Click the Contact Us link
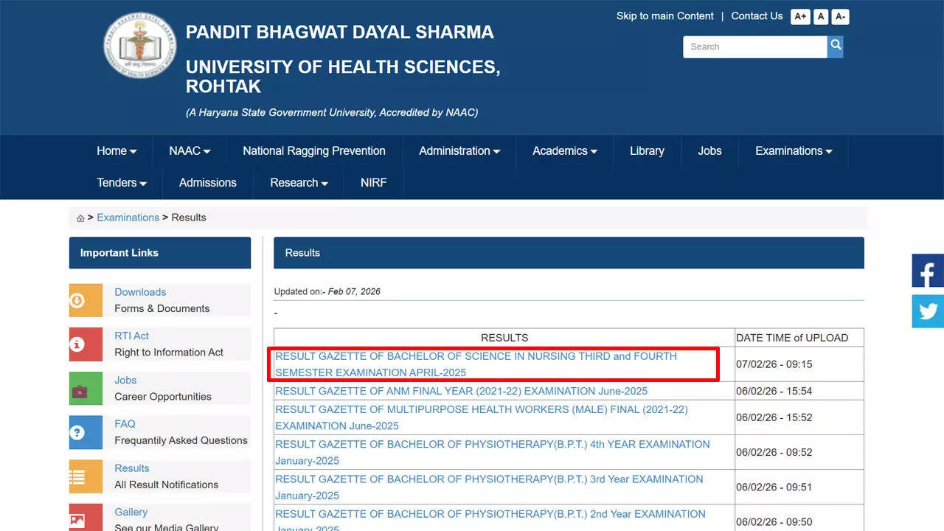 point(757,16)
